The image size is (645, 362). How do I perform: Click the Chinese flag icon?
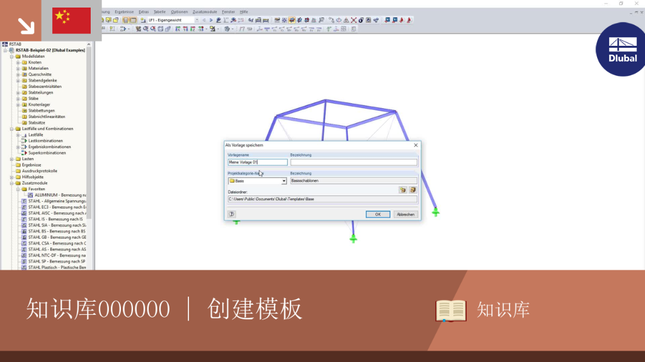pyautogui.click(x=72, y=21)
